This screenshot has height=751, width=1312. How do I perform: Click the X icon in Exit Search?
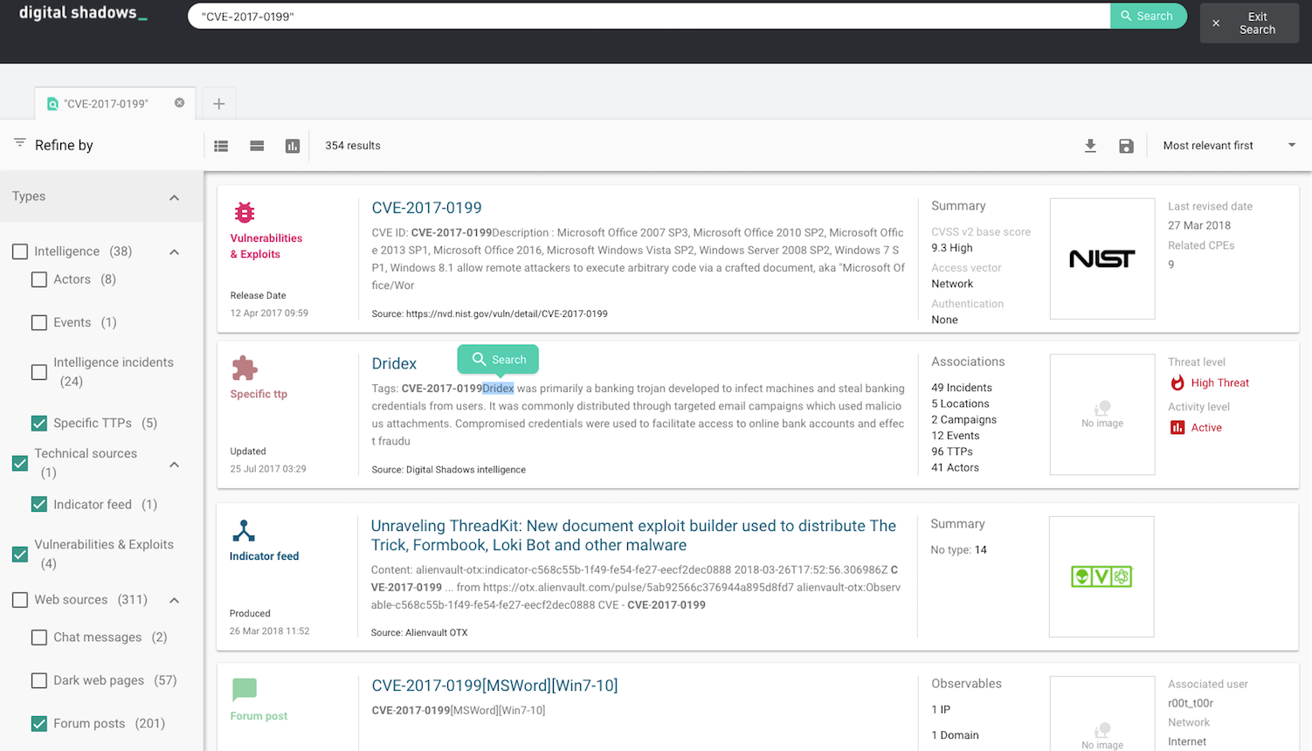[1216, 23]
